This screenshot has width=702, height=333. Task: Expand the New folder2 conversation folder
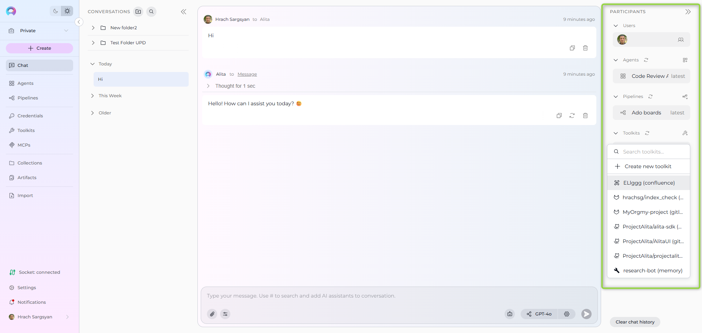click(93, 28)
